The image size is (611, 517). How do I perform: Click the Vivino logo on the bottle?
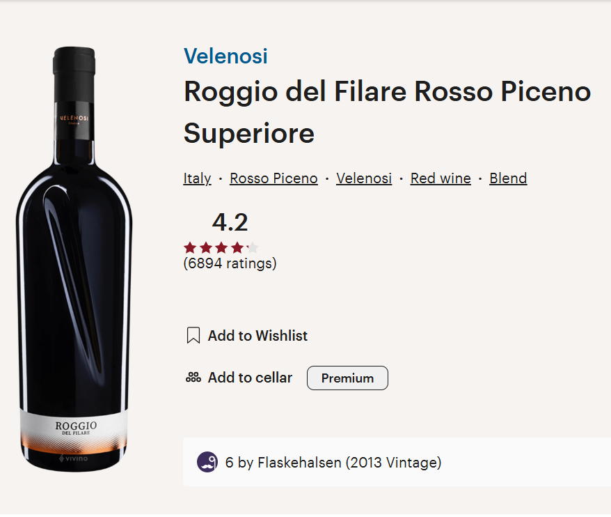point(73,458)
